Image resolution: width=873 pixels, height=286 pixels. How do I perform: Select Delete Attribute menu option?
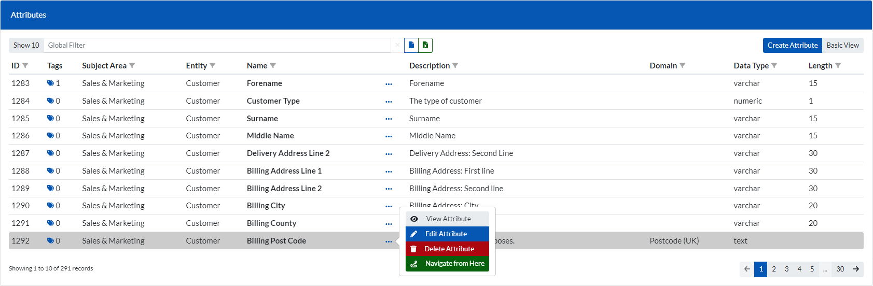(x=449, y=249)
